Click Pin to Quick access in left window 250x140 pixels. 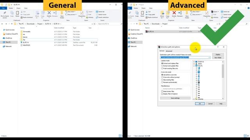(x=5, y=15)
